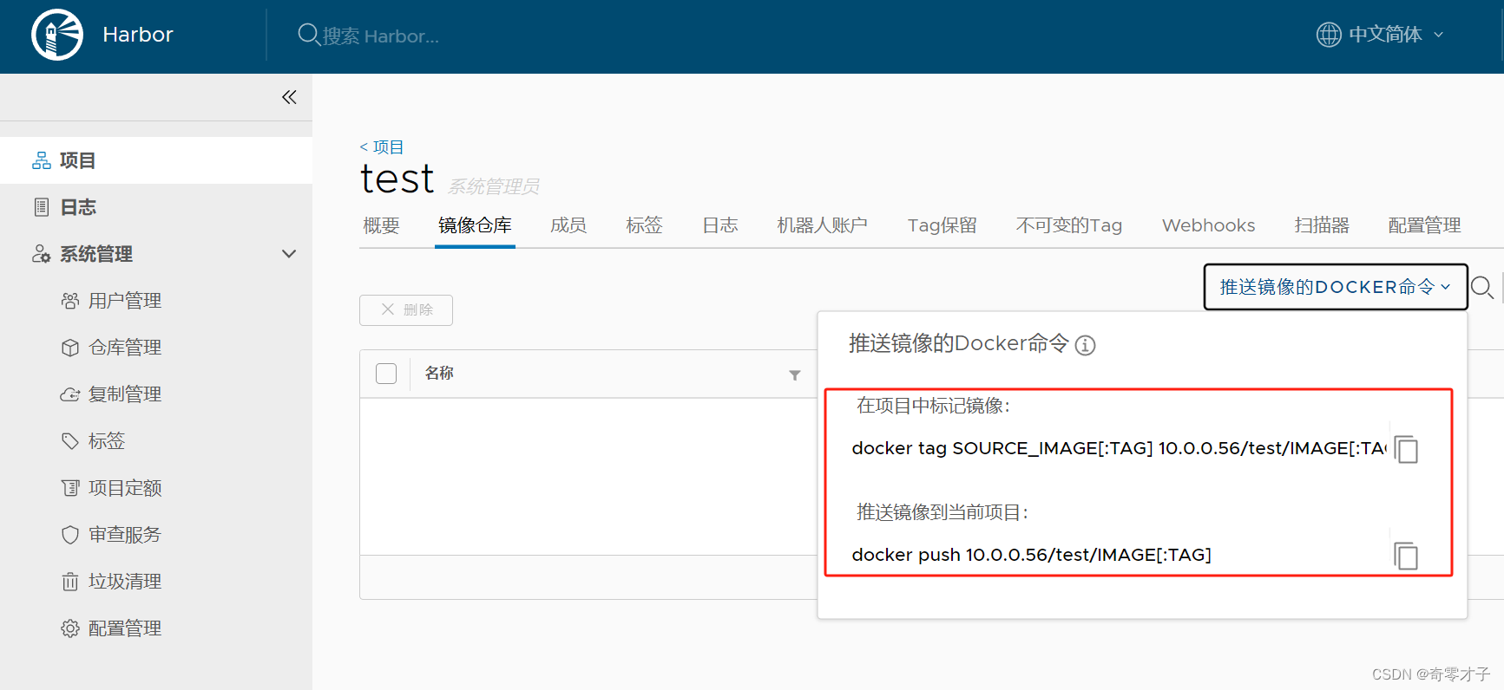The image size is (1504, 690).
Task: Click the 仓库管理 registries cube icon
Action: 70,348
